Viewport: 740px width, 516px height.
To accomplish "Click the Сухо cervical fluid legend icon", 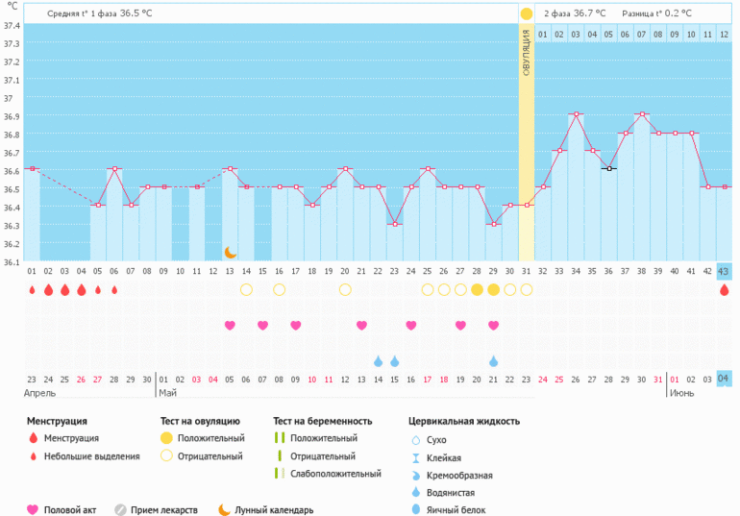I will [x=416, y=439].
